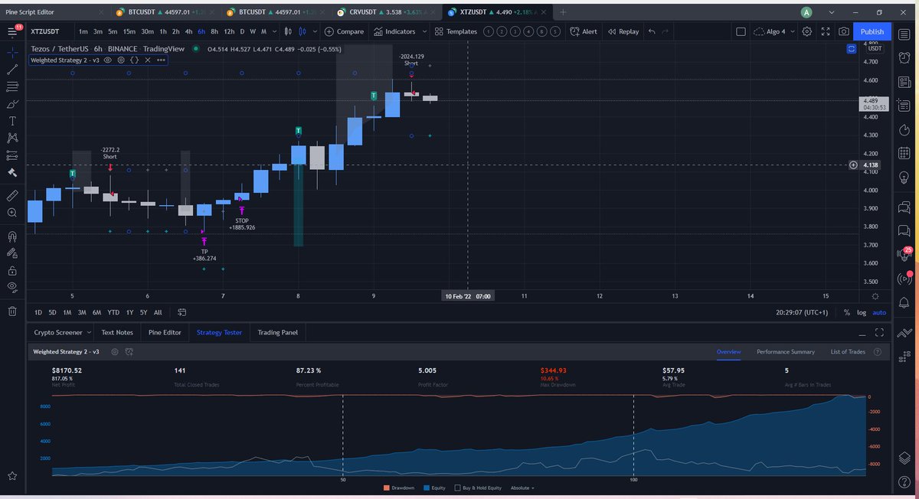Image resolution: width=919 pixels, height=499 pixels.
Task: Maximize the bottom panel
Action: [x=879, y=332]
